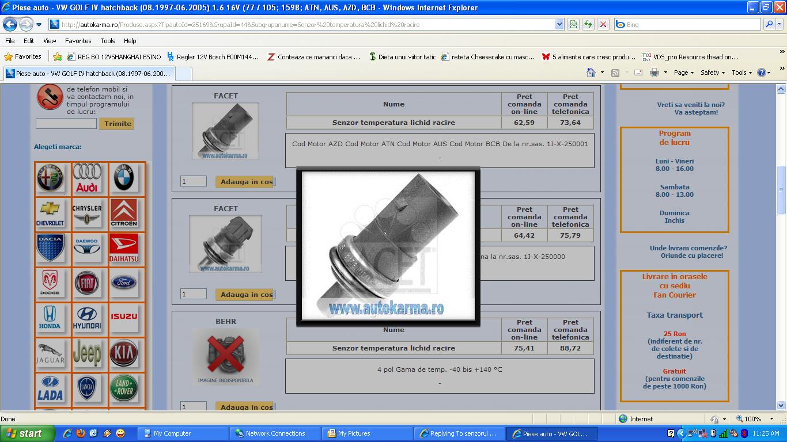
Task: Open the Tools menu in menu bar
Action: tap(108, 41)
